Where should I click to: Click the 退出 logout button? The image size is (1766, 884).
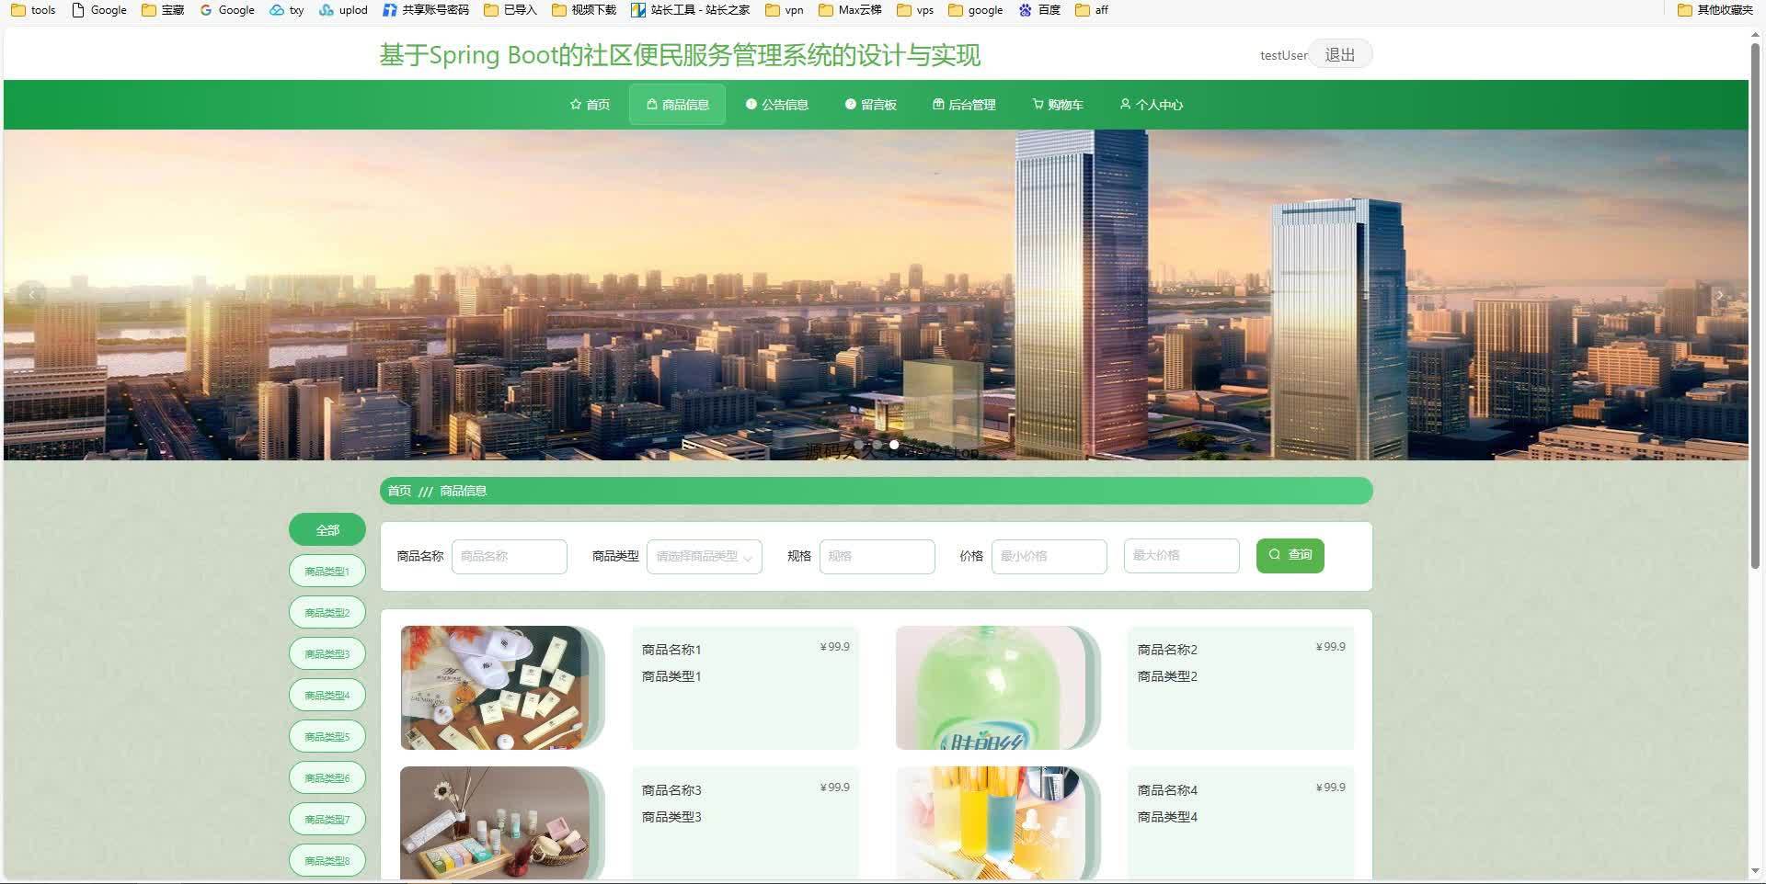pyautogui.click(x=1340, y=55)
